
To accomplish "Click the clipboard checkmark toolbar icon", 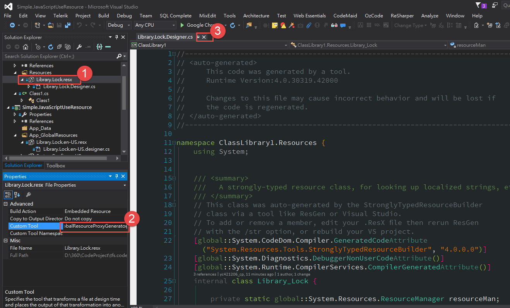I will tap(476, 25).
